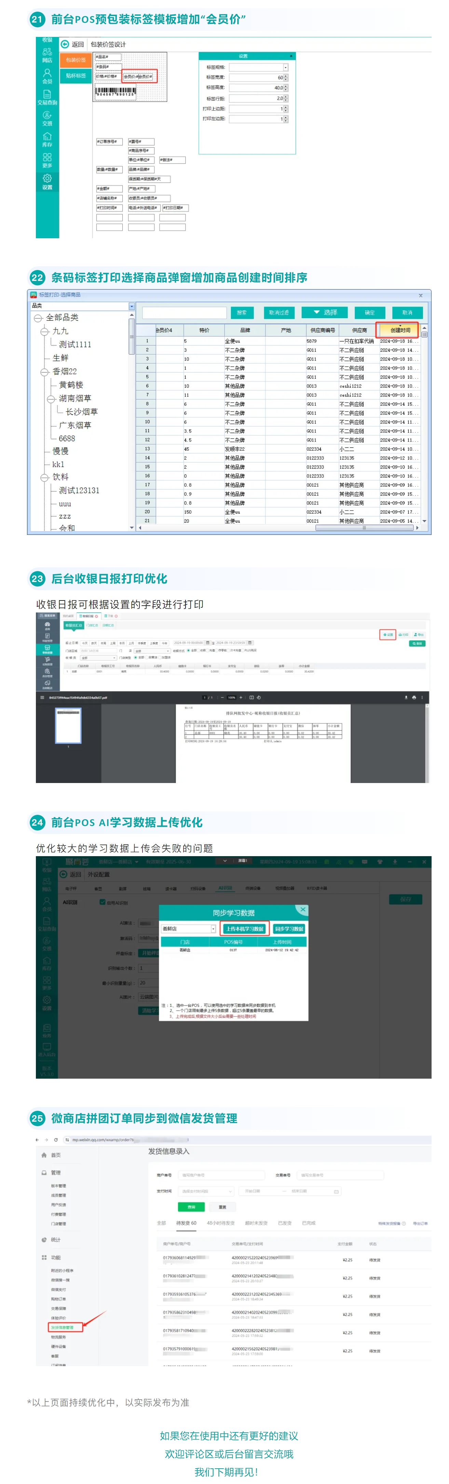This screenshot has width=449, height=1484.
Task: Switch to the 待发货 60 tab
Action: 186,1223
